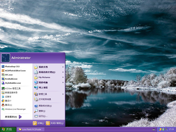
Task: Open ResBuild.exe icon
Action: click(x=3, y=79)
